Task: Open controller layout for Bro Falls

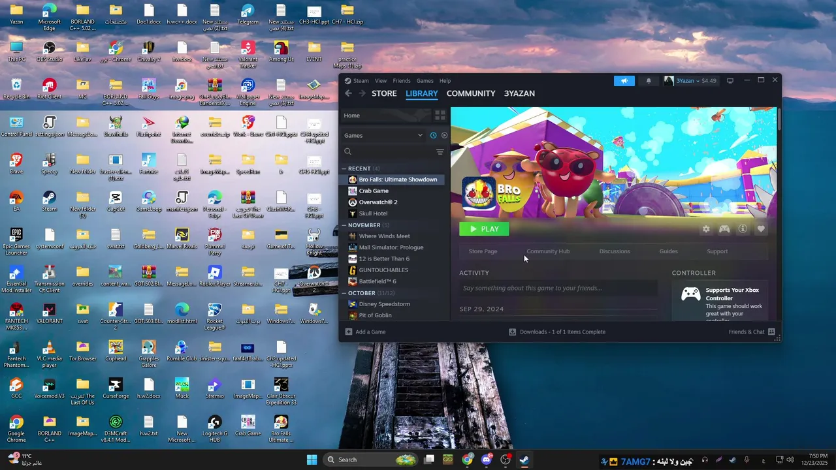Action: [x=724, y=229]
